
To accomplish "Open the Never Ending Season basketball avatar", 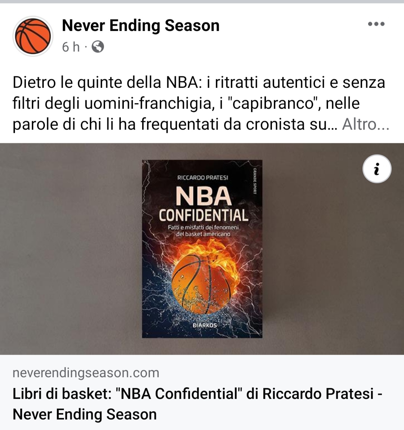I will 33,36.
